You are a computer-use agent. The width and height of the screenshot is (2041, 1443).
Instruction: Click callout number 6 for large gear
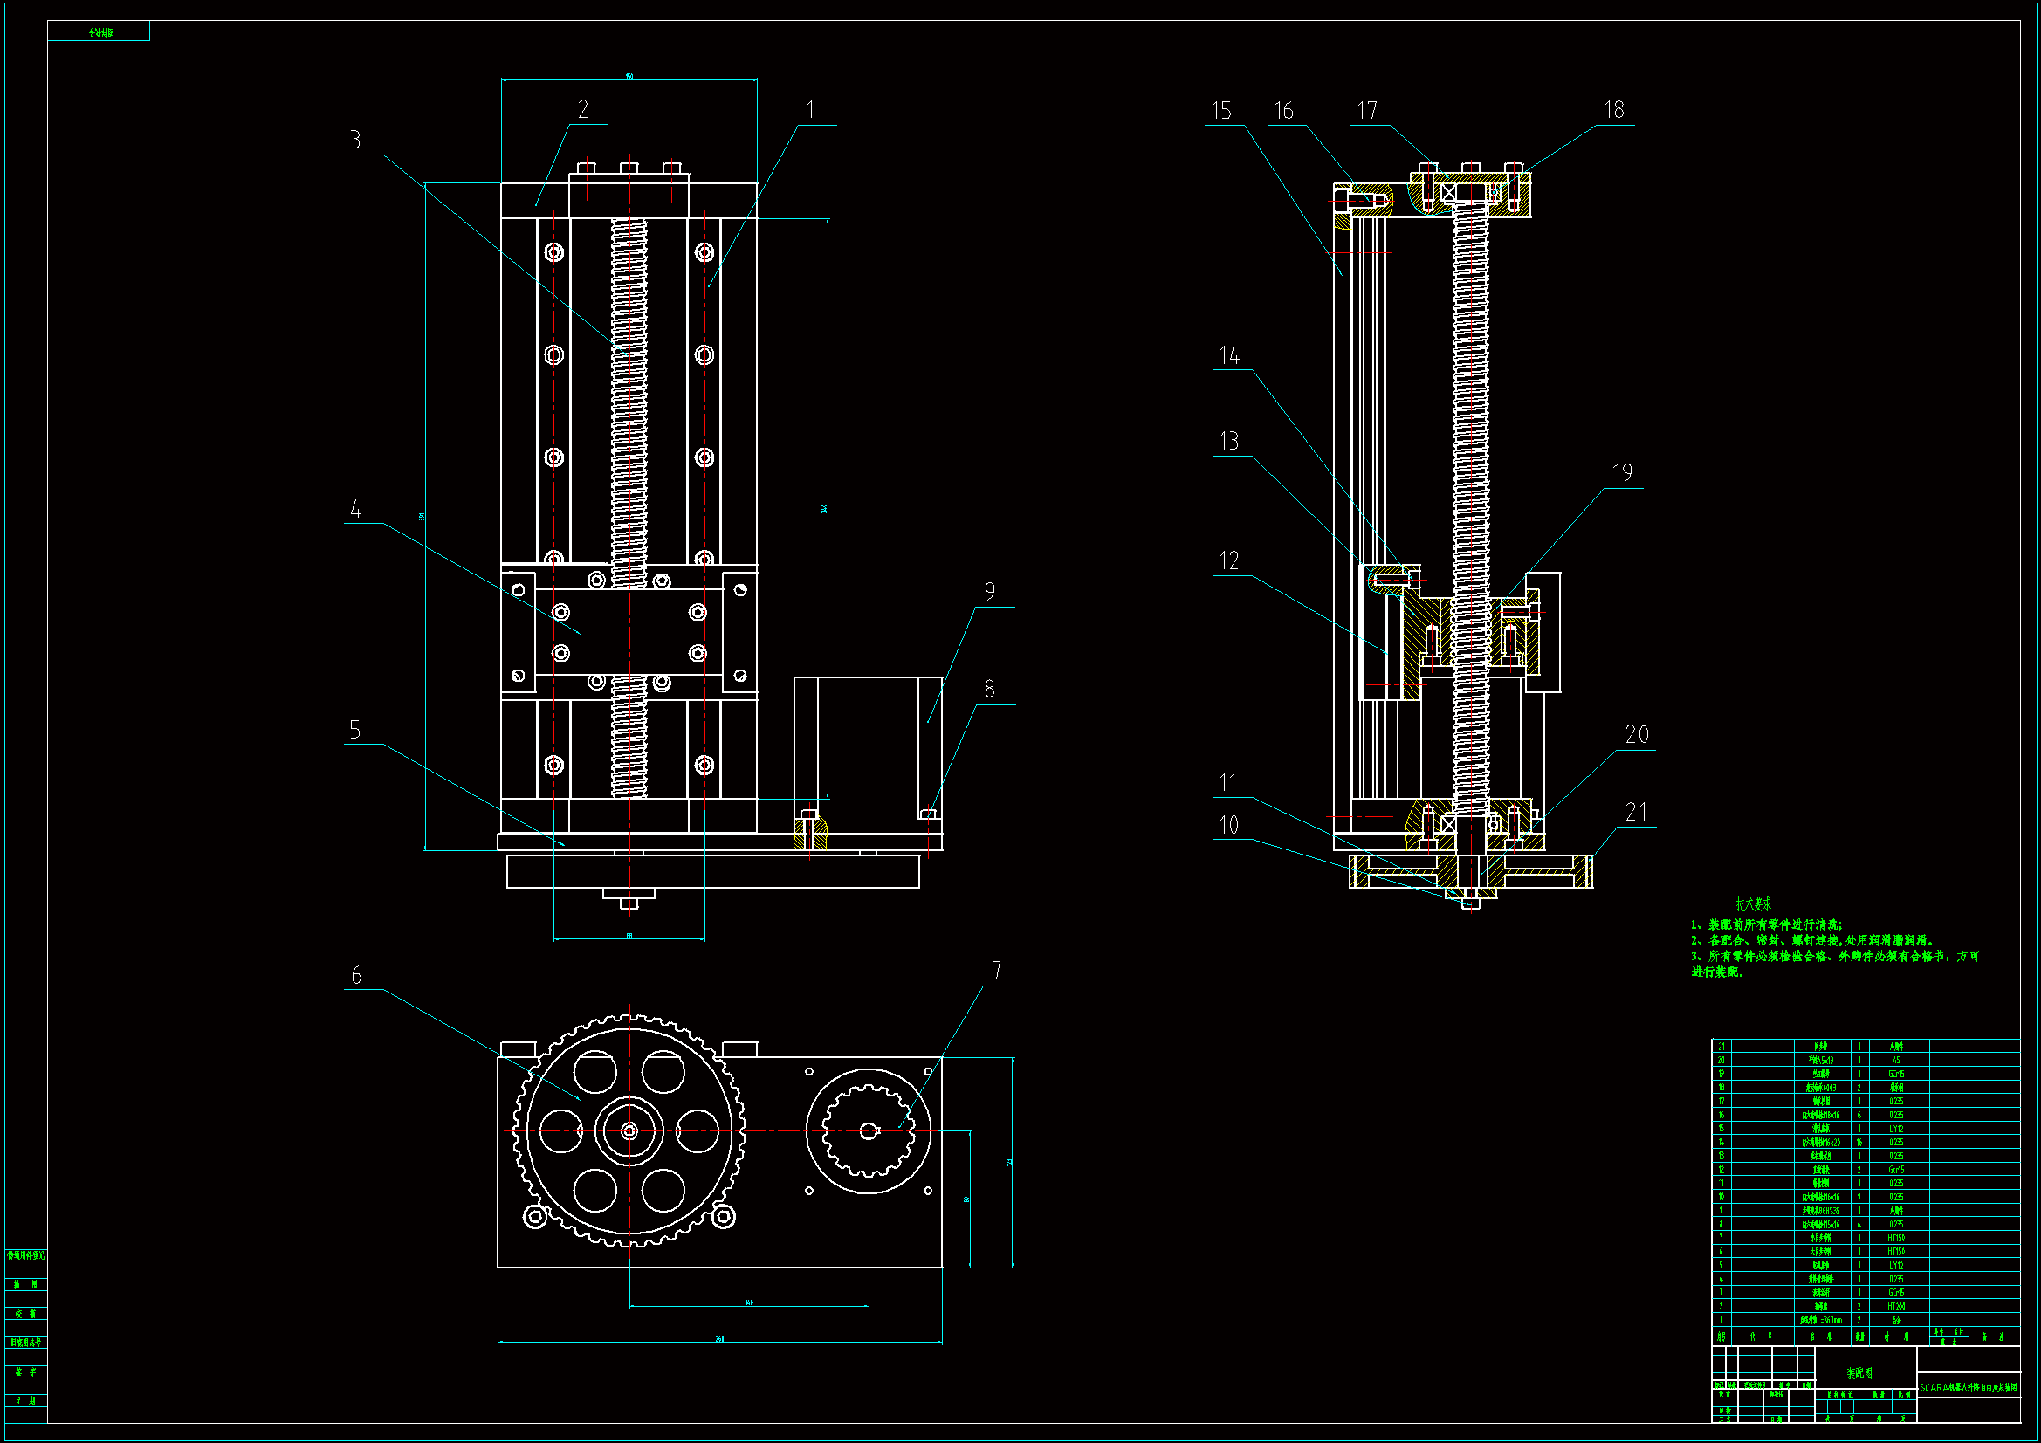pos(356,975)
